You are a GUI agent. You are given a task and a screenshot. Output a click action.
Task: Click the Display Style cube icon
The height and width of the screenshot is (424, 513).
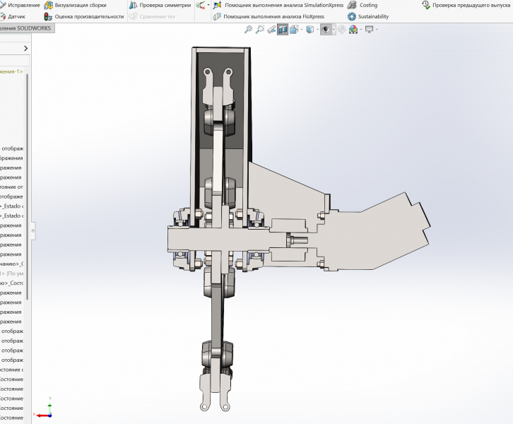[x=309, y=30]
